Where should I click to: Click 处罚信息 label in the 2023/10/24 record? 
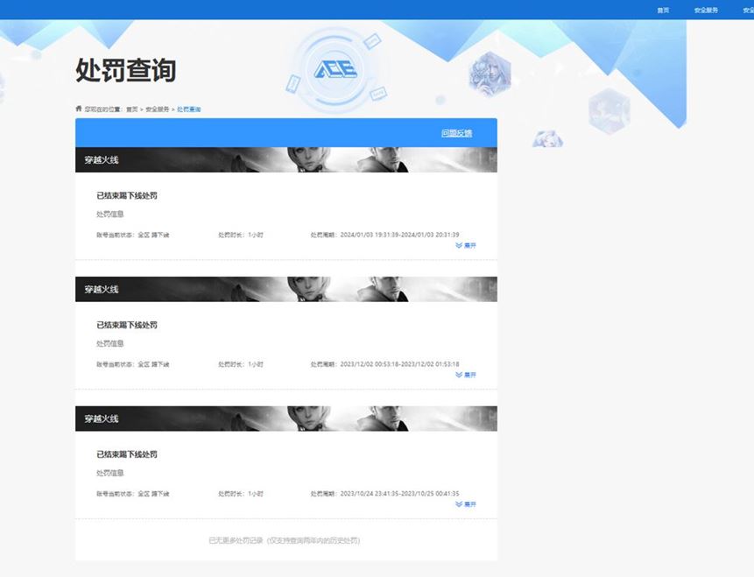pyautogui.click(x=110, y=473)
